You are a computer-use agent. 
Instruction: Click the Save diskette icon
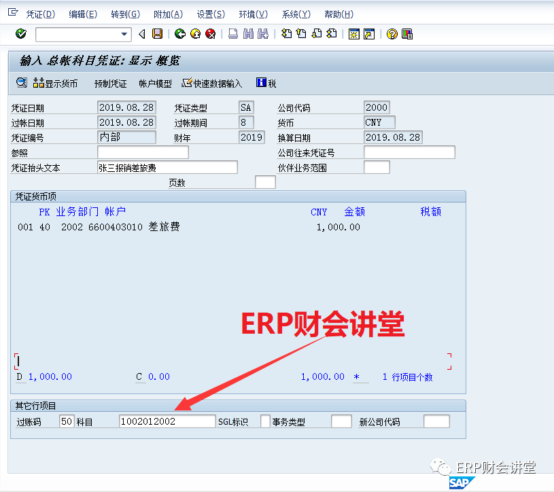(x=158, y=34)
